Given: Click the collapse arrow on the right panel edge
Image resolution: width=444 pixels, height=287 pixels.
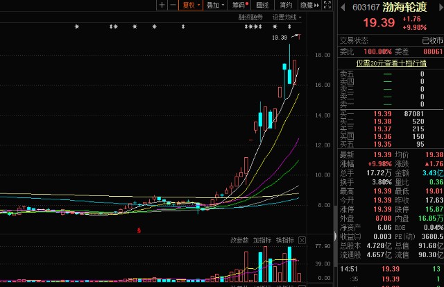Looking at the screenshot, I should (x=334, y=233).
